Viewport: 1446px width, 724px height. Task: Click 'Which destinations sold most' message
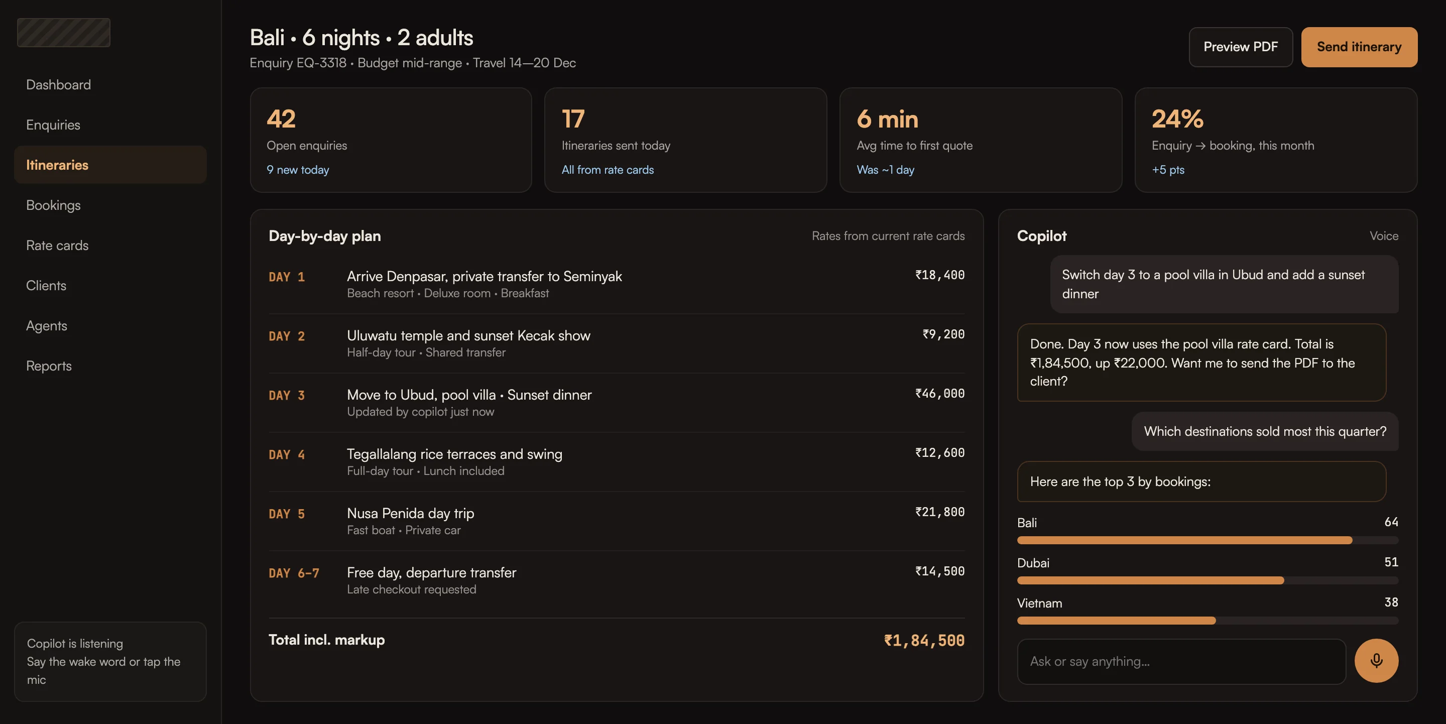tap(1265, 431)
